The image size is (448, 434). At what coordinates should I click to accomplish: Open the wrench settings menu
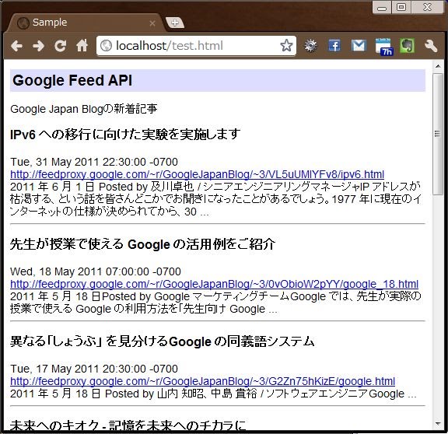[x=431, y=46]
